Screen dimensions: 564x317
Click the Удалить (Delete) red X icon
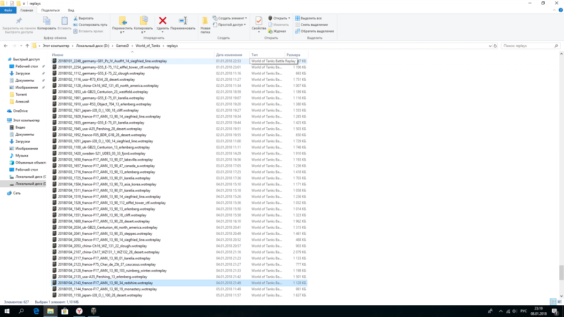click(163, 21)
